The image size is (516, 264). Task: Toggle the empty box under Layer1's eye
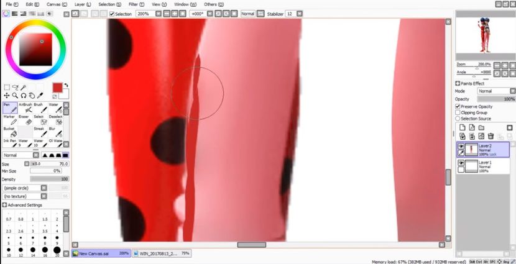coord(461,170)
